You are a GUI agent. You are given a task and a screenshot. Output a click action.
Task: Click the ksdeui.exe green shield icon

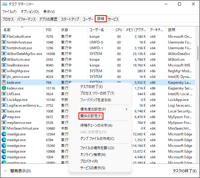point(4,88)
